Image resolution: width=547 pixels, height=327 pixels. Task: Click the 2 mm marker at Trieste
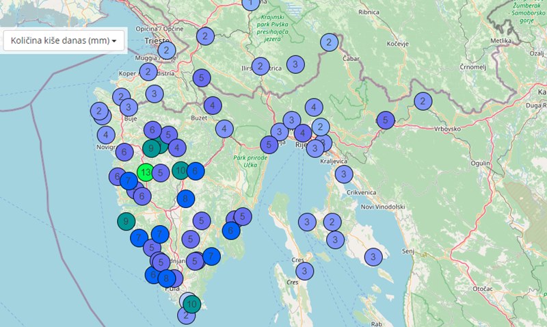tap(166, 50)
